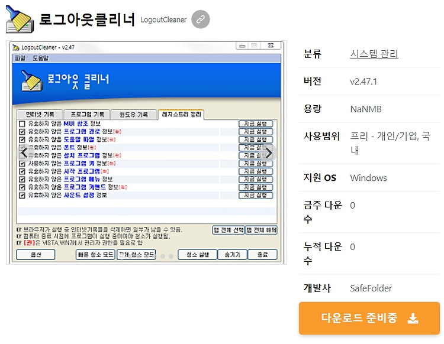Uncheck the invalid 프로그램 메뉴 정보 checkbox
Image resolution: width=444 pixels, height=344 pixels.
point(22,179)
